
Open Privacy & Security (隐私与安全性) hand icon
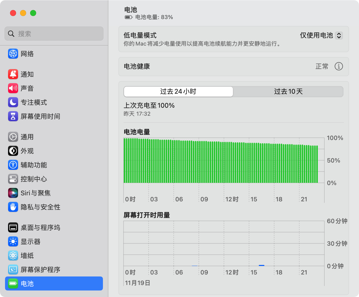pos(13,207)
